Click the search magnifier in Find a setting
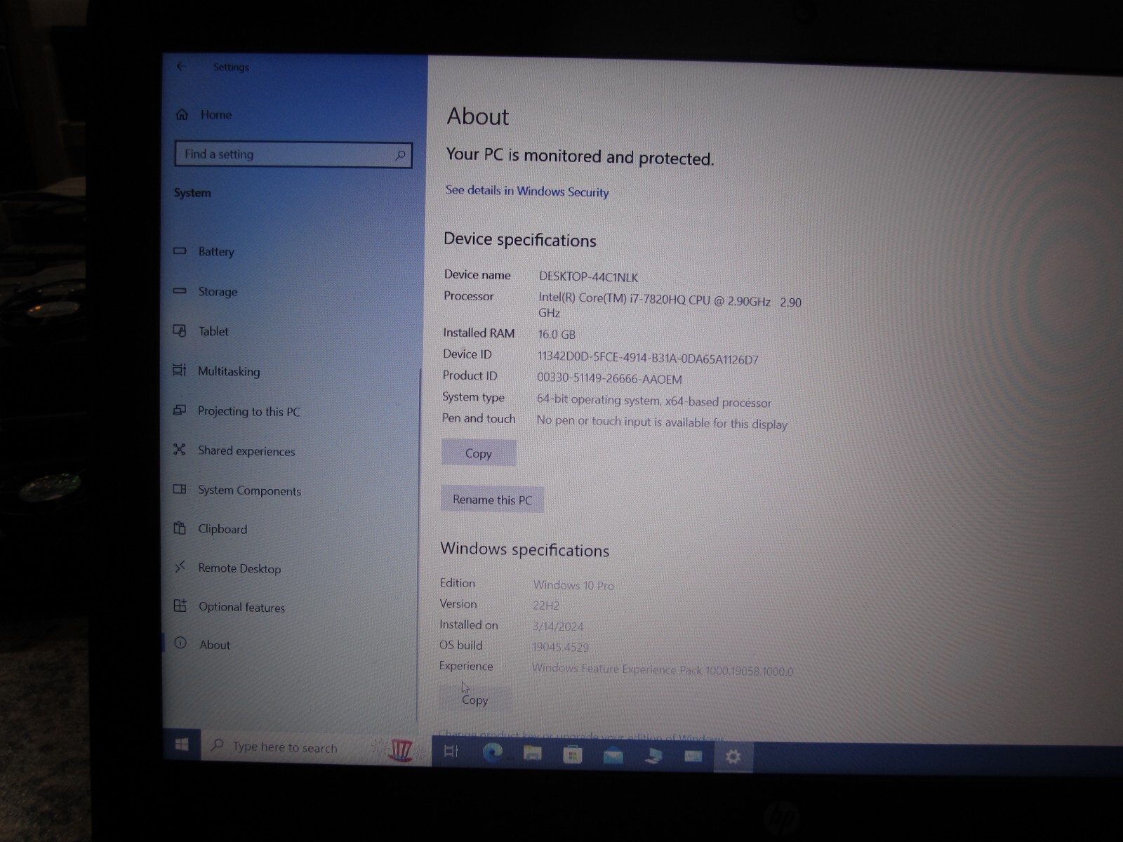The height and width of the screenshot is (842, 1123). tap(400, 155)
